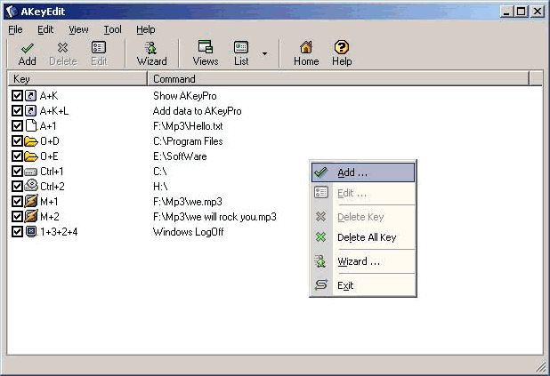Click the document icon for A+1
The image size is (550, 376).
tap(31, 126)
